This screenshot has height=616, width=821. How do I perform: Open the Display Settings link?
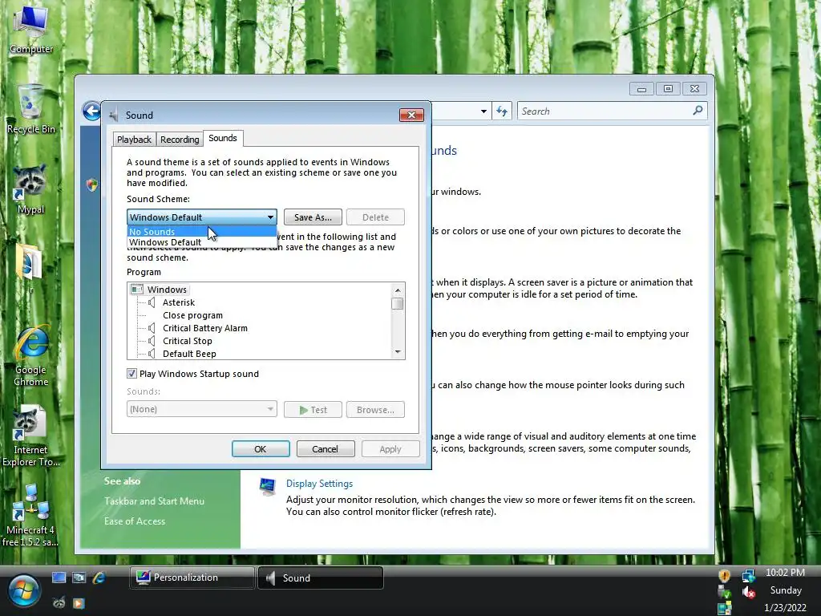(x=319, y=484)
